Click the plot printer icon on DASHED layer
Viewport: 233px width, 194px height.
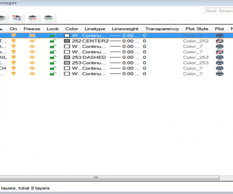coord(219,57)
